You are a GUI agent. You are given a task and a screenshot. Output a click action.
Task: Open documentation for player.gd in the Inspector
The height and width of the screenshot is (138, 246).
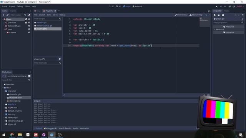(243, 19)
